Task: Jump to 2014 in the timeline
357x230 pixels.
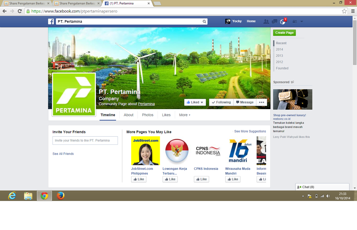Action: (x=279, y=49)
